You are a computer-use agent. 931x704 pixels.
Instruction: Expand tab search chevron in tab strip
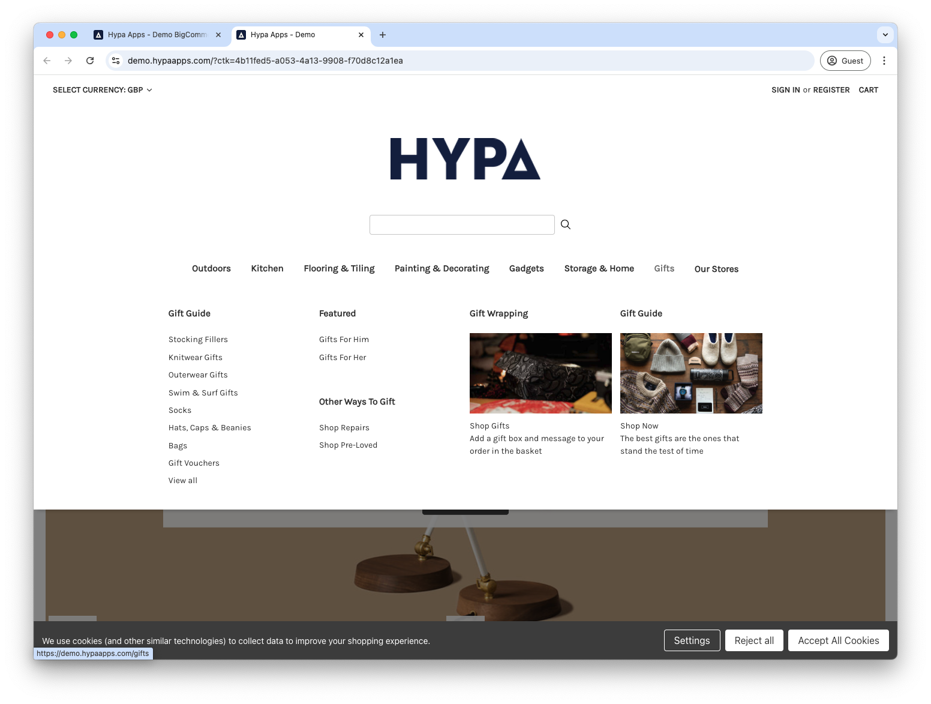pos(885,35)
